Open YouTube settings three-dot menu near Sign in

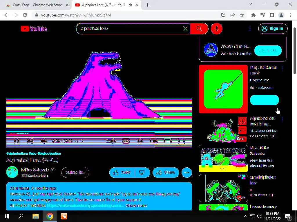click(250, 29)
